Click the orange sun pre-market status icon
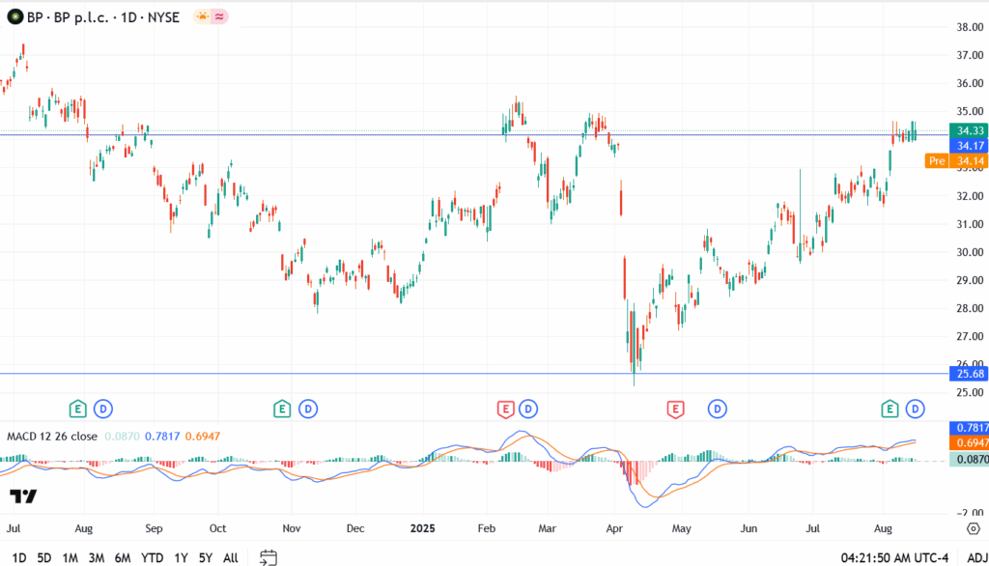The height and width of the screenshot is (566, 989). tap(202, 16)
